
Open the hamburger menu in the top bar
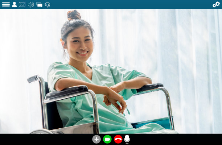point(6,4)
